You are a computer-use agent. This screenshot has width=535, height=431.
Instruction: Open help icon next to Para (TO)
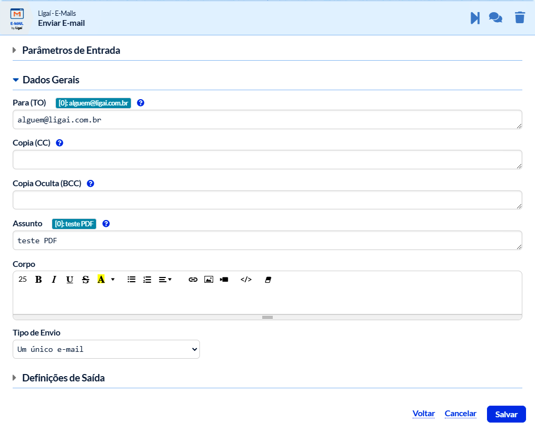point(140,103)
